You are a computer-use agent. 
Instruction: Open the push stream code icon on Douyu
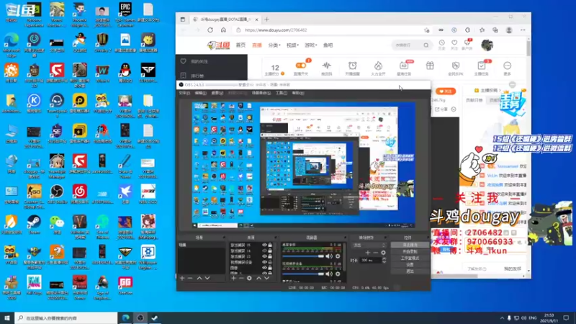pos(327,66)
